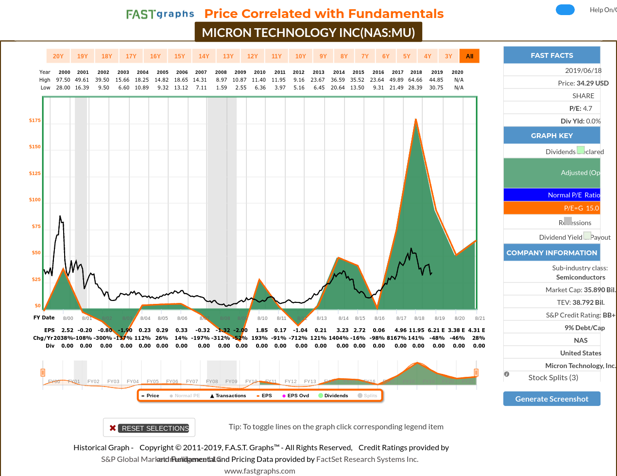Screen dimensions: 617x476
Task: Click the EPS value 11.95
Action: coord(417,330)
